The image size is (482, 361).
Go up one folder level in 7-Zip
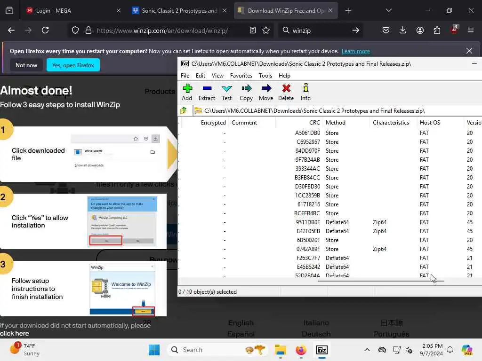184,110
